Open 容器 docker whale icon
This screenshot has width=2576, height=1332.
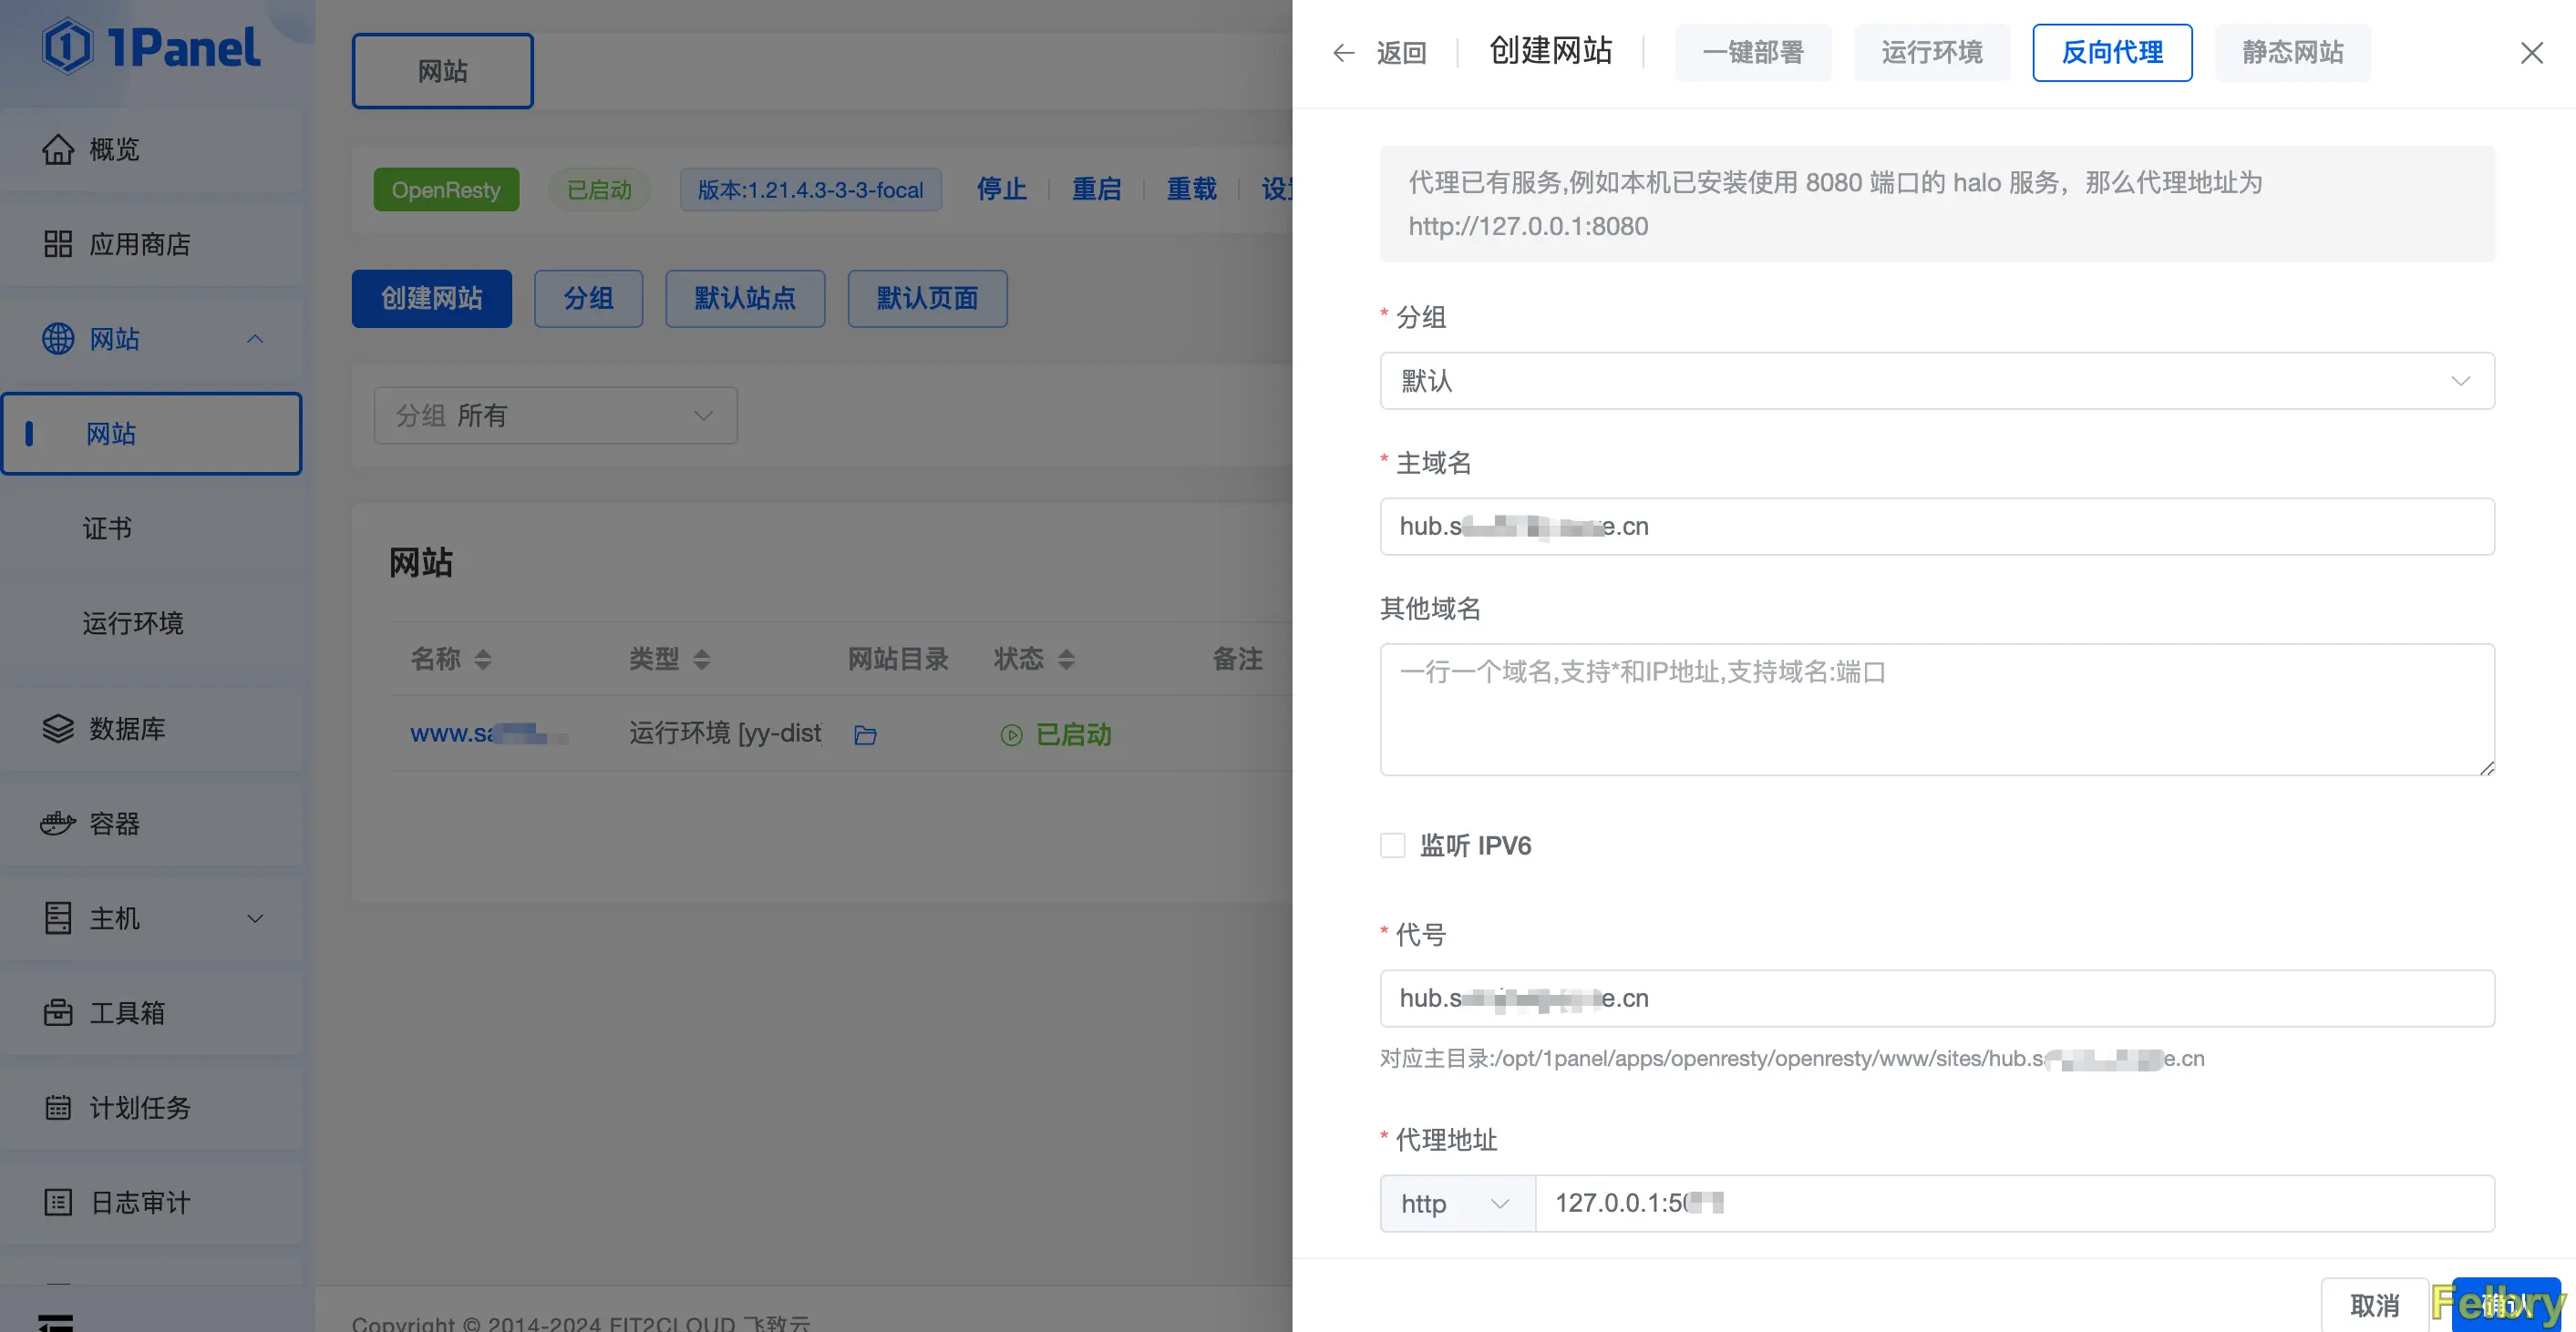pyautogui.click(x=58, y=824)
